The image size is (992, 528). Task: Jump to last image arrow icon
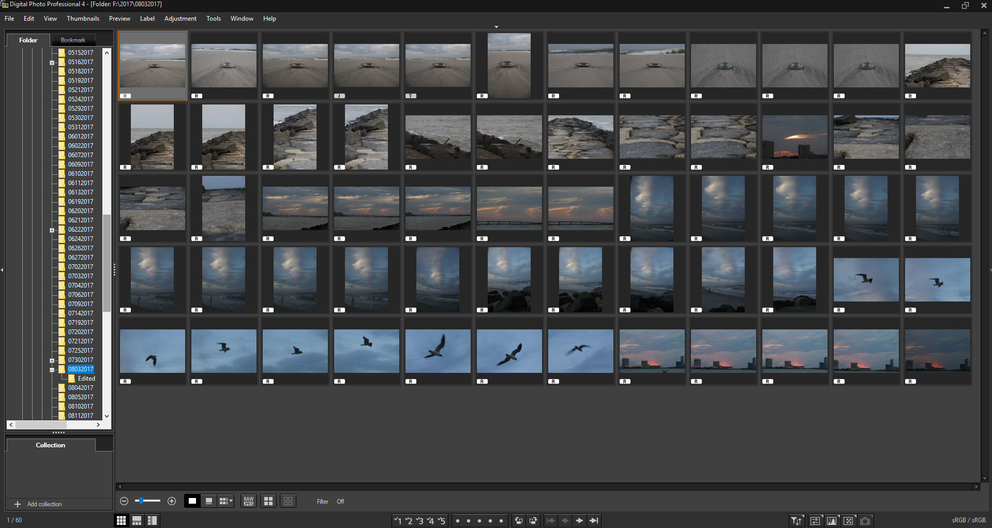coord(594,521)
